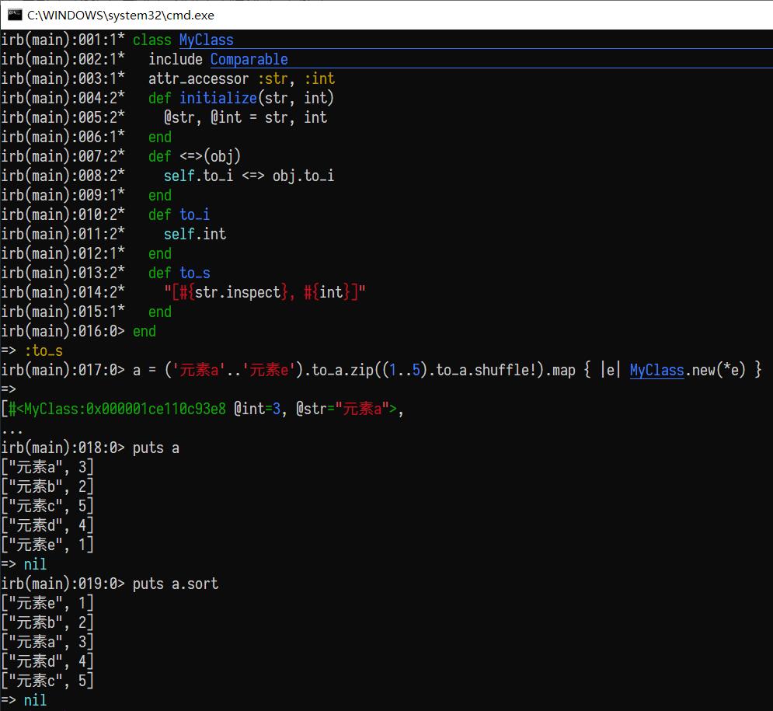Click the last '=> nil' return value

tap(24, 701)
